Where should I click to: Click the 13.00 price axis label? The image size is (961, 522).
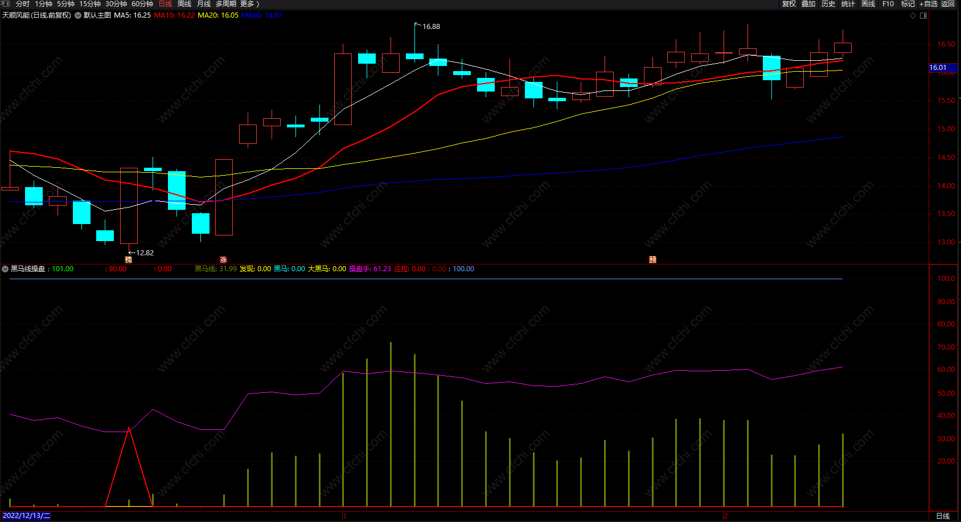coord(946,242)
